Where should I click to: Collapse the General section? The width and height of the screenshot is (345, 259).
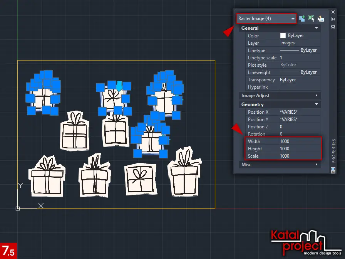coord(317,28)
